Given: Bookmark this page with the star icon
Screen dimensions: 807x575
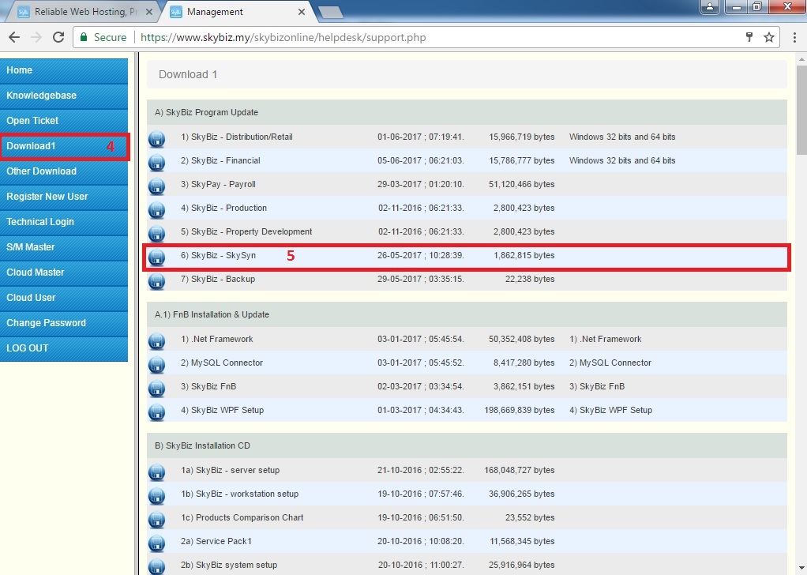Looking at the screenshot, I should [x=769, y=37].
